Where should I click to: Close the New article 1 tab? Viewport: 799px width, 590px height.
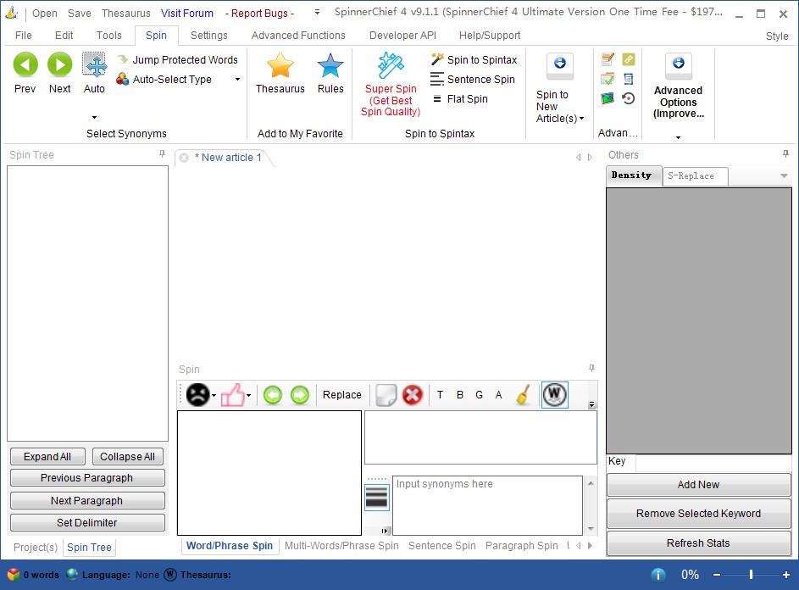tap(184, 158)
